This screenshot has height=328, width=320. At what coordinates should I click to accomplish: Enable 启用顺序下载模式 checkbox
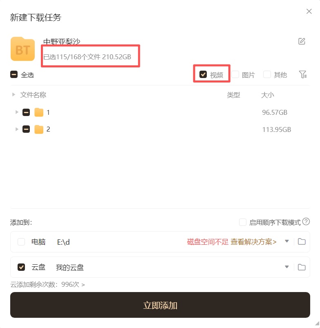pos(243,222)
